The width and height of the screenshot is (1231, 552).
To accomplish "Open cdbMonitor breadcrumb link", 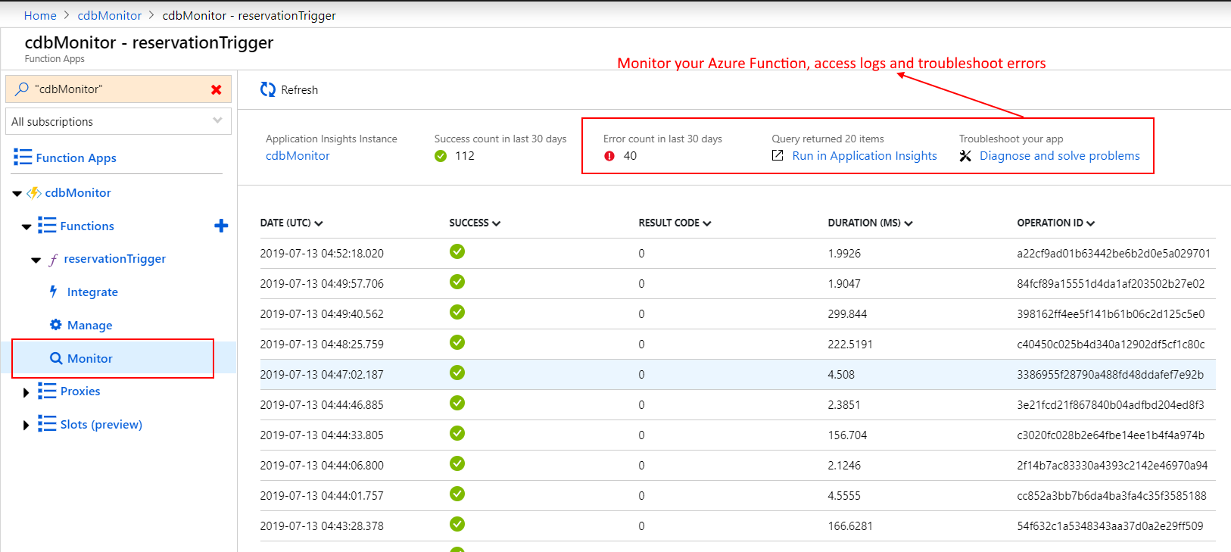I will (x=110, y=15).
